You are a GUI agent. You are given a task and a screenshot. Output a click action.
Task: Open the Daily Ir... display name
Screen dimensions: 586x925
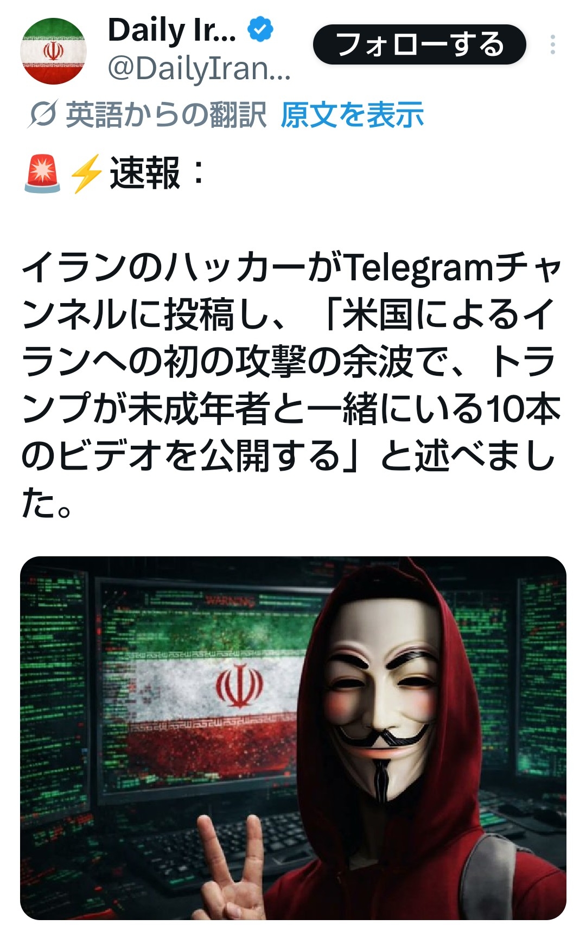(172, 30)
